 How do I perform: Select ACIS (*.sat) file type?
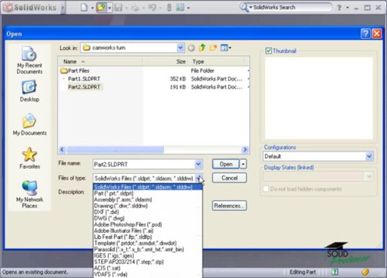click(x=147, y=268)
